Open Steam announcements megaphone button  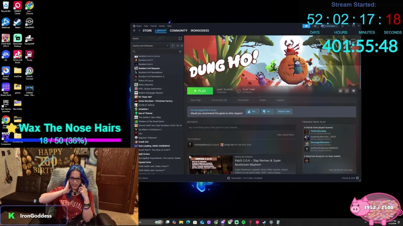[x=306, y=26]
